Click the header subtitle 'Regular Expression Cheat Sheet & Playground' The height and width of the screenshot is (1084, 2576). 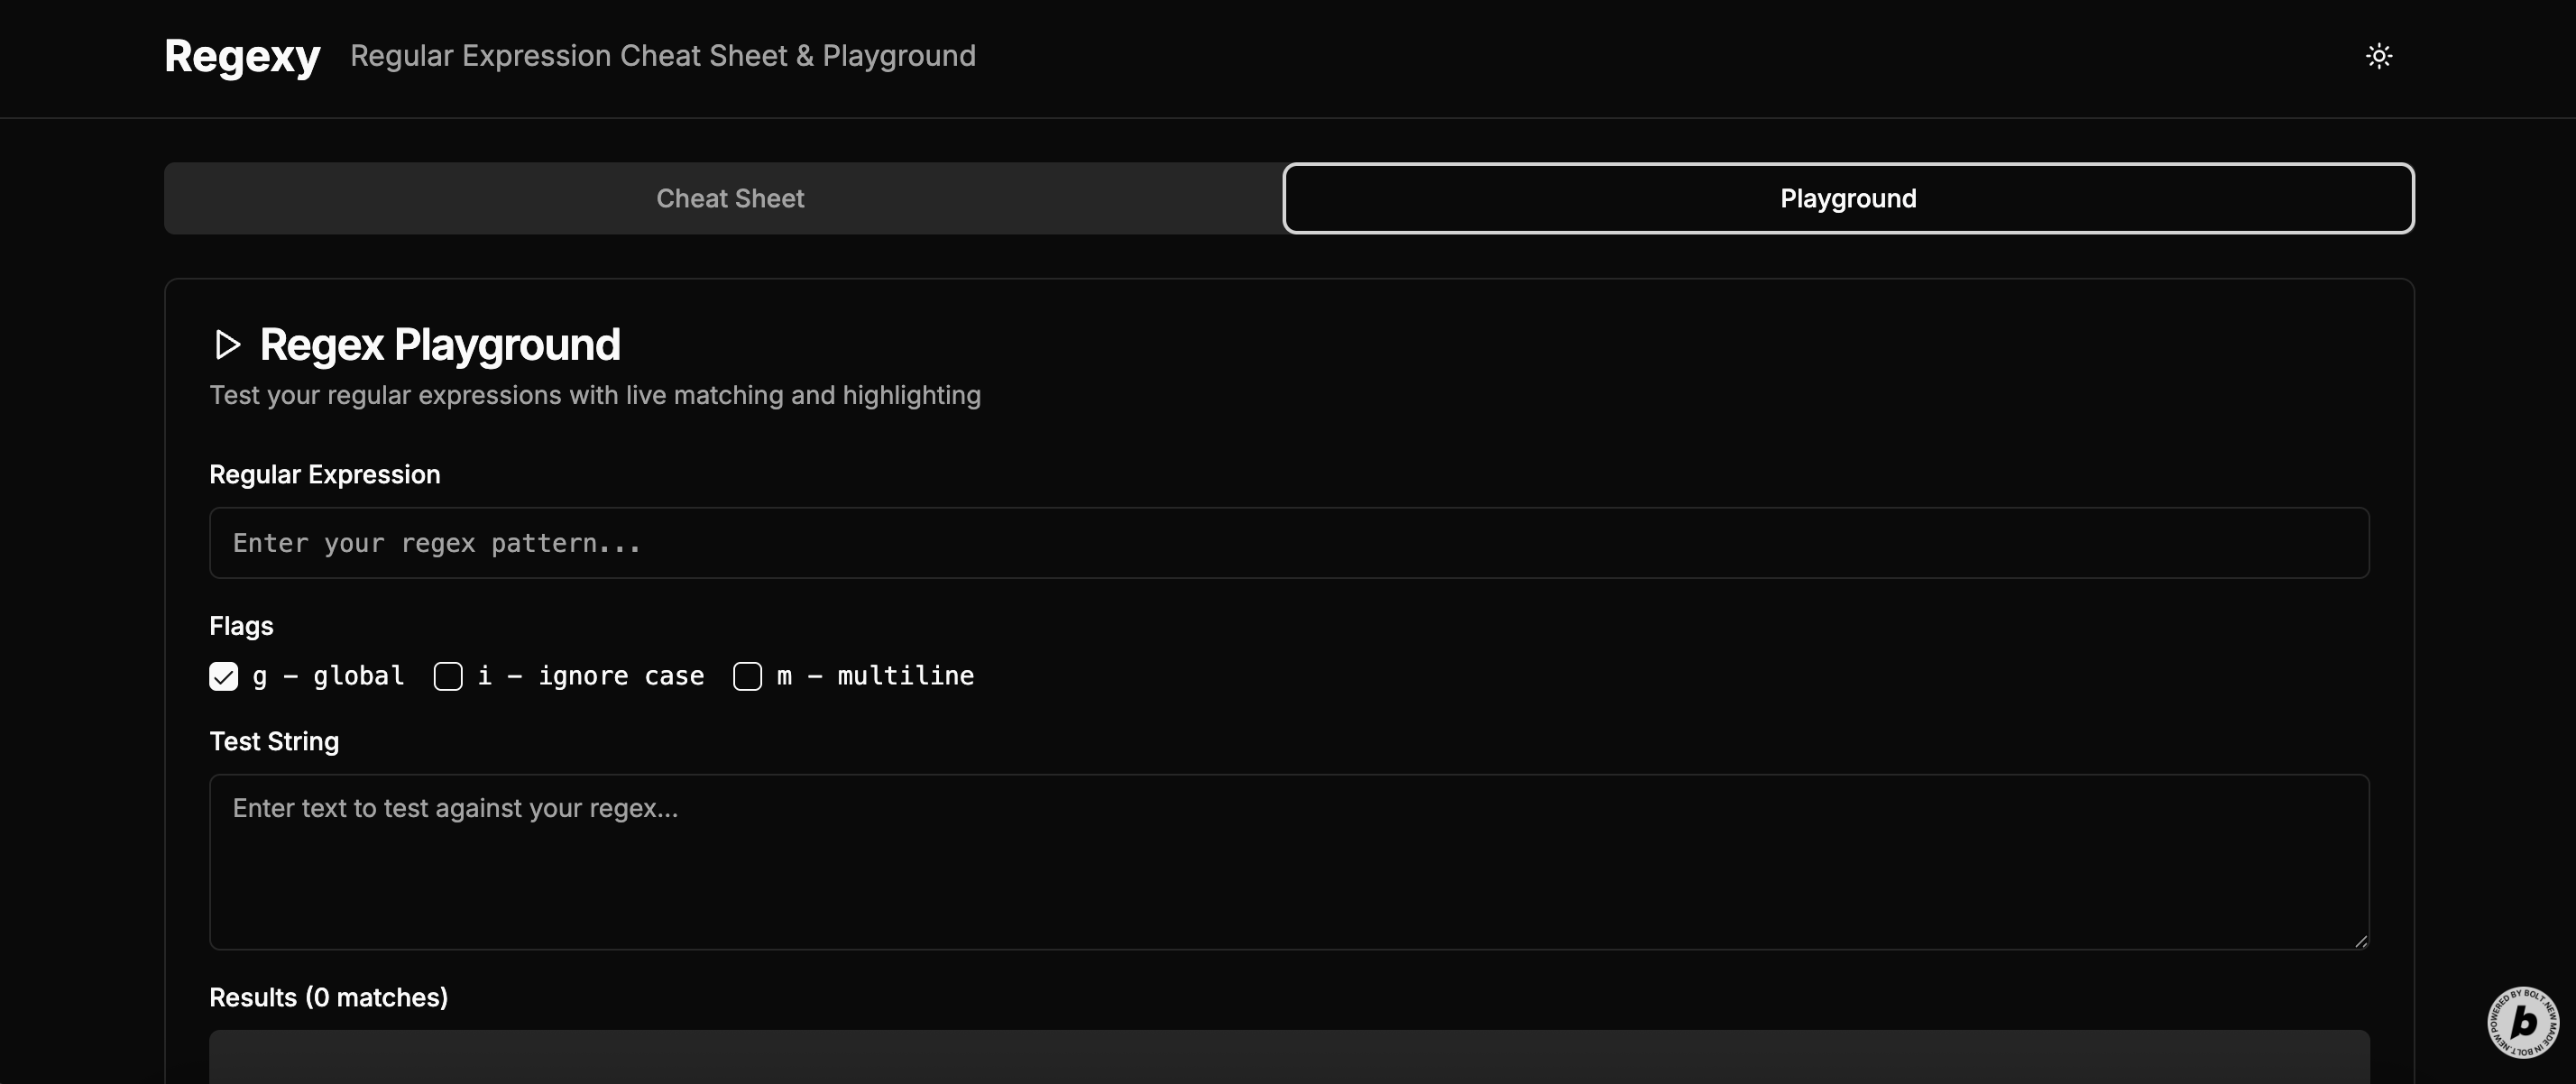(x=662, y=56)
